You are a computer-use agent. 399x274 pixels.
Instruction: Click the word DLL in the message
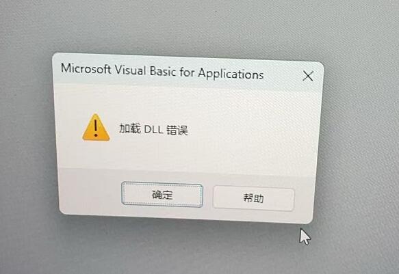coord(153,130)
